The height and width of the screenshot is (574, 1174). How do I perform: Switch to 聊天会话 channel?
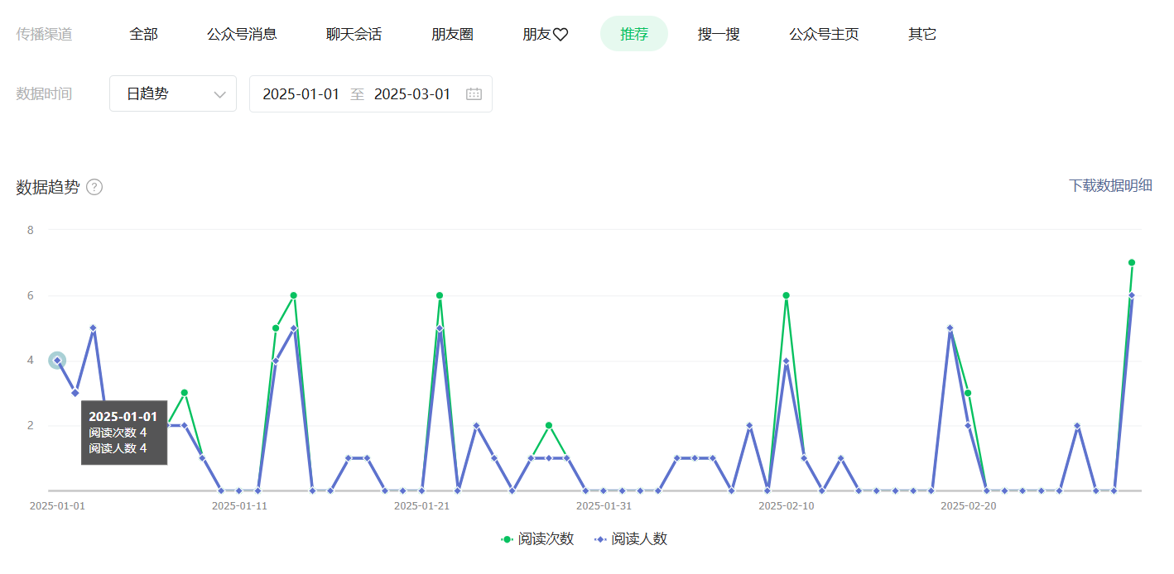pos(354,34)
